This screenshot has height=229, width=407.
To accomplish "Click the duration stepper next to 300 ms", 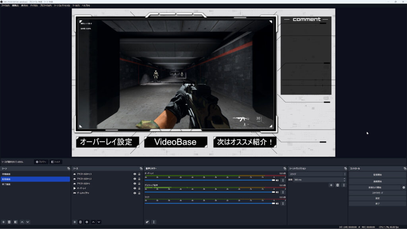I will (345, 179).
